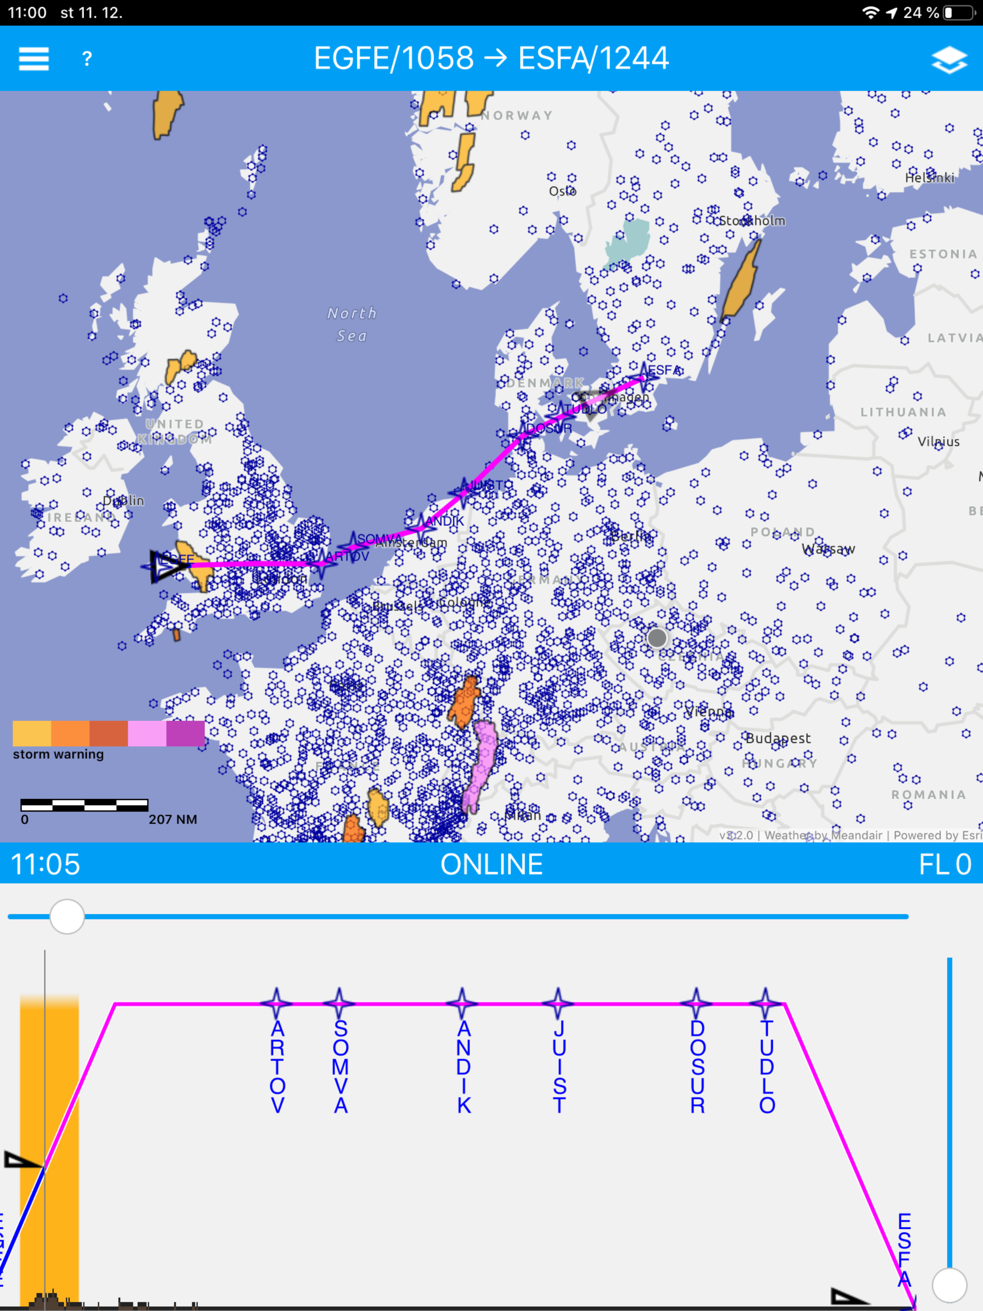Viewport: 983px width, 1311px height.
Task: Tap the SOMVA waypoint star on profile
Action: (x=339, y=1003)
